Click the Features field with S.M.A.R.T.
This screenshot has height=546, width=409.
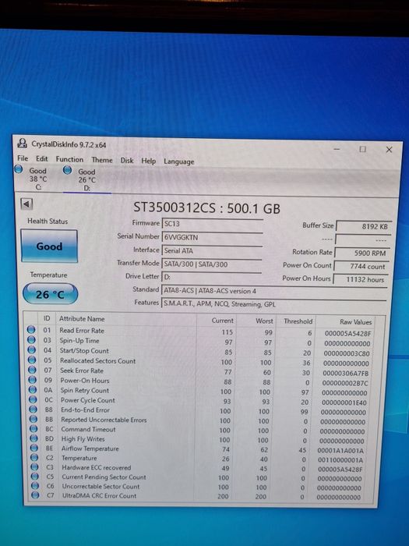273,304
